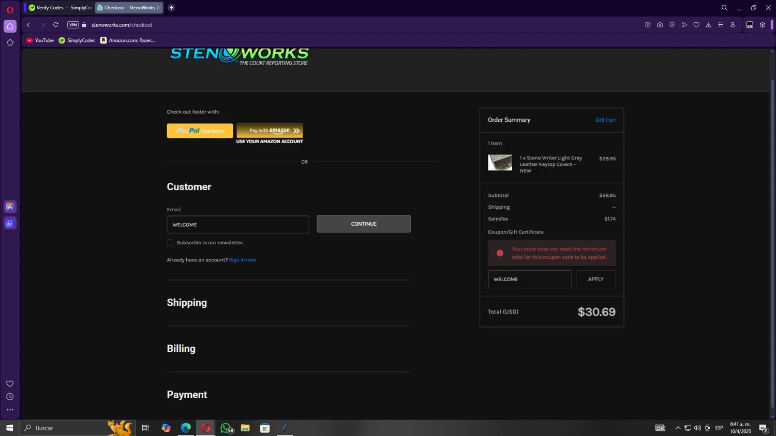
Task: Open the easy setup sliders icon
Action: [721, 25]
